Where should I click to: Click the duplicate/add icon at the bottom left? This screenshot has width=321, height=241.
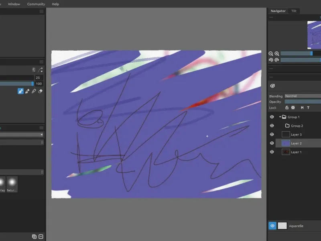coord(34,237)
